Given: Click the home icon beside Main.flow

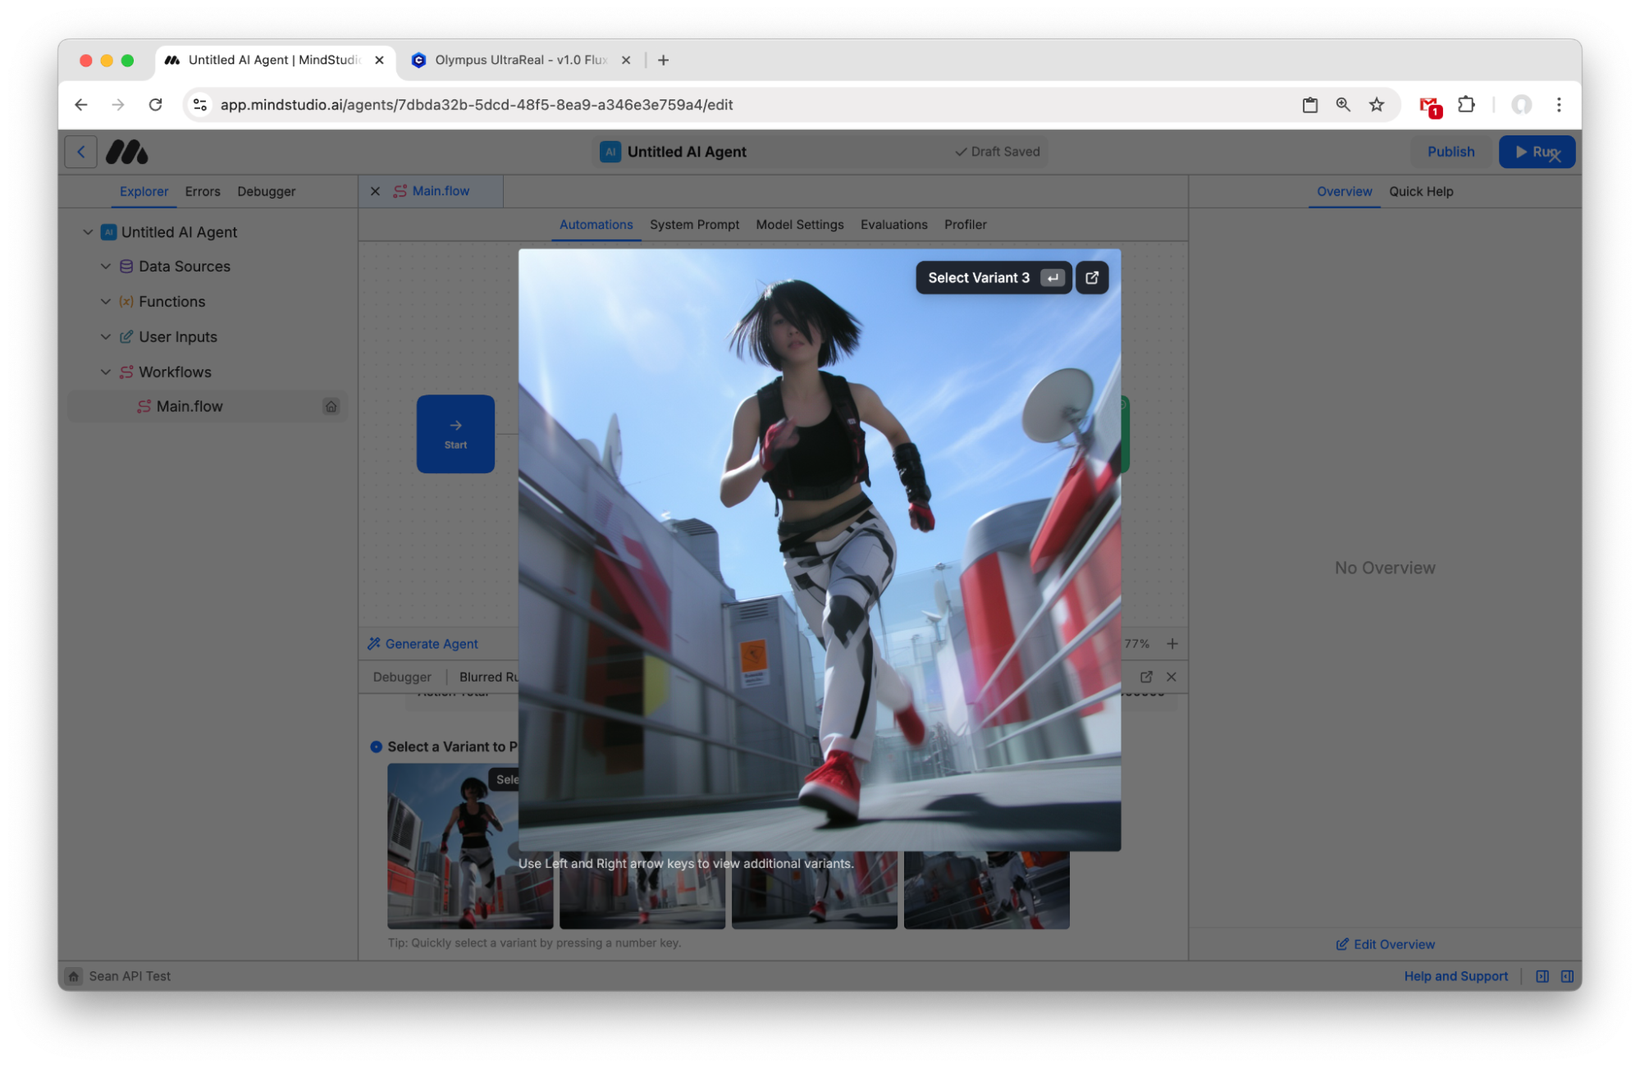Looking at the screenshot, I should (331, 405).
